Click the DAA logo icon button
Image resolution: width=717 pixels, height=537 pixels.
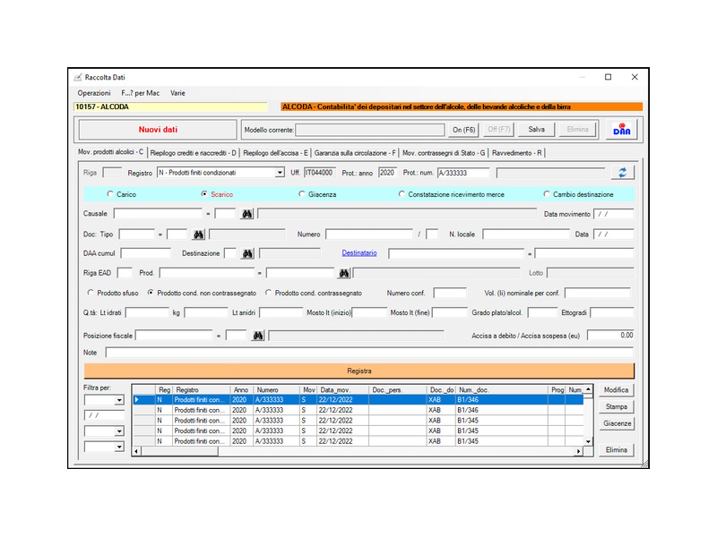pos(621,130)
